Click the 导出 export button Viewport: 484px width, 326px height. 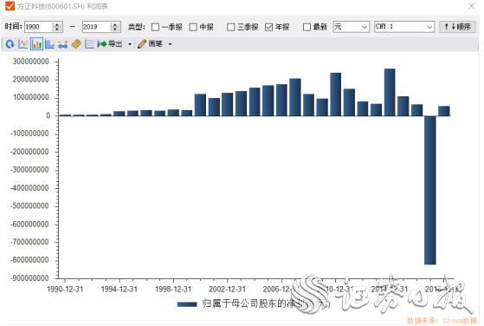tap(110, 44)
